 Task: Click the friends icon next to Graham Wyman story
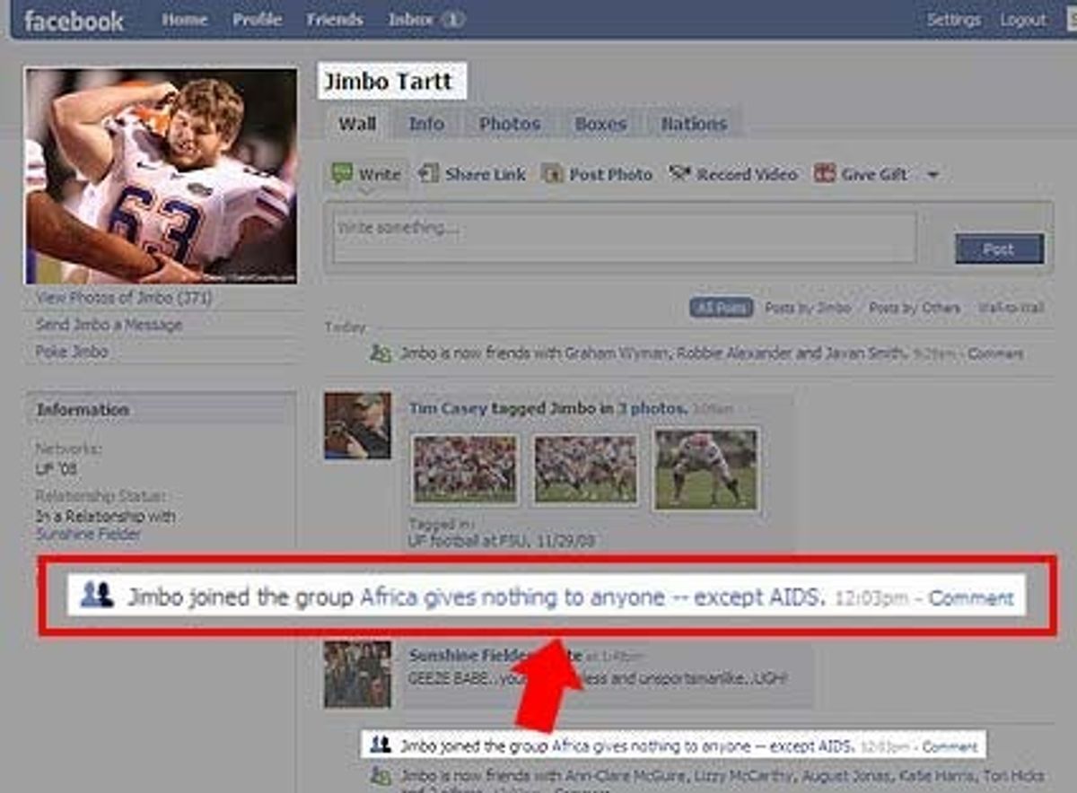pos(381,354)
